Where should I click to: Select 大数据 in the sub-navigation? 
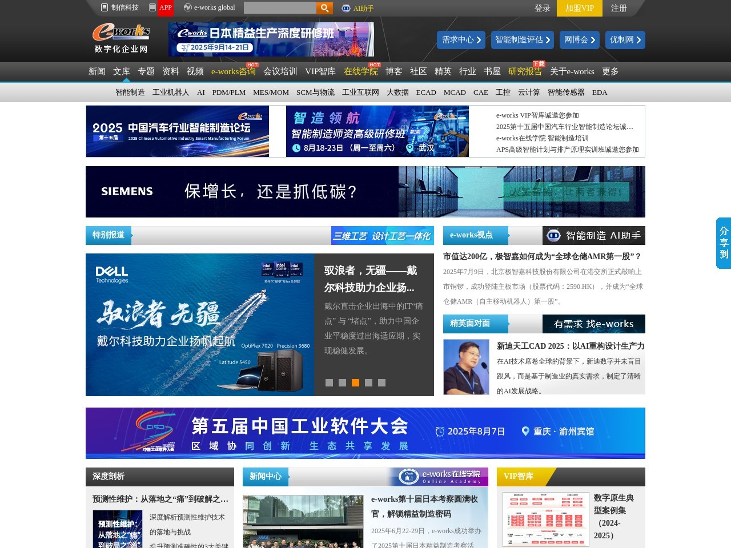point(397,92)
